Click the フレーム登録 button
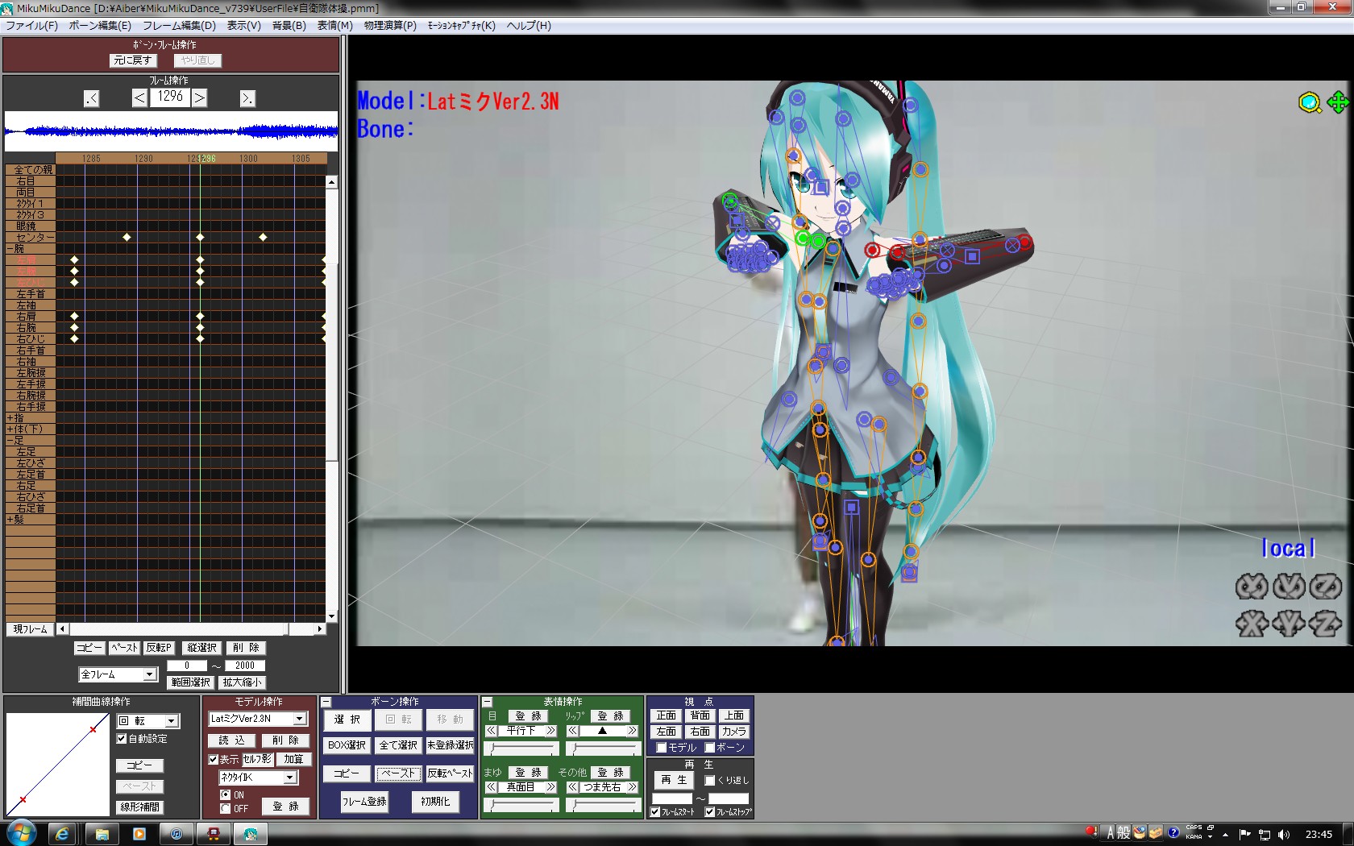Image resolution: width=1354 pixels, height=846 pixels. tap(364, 802)
